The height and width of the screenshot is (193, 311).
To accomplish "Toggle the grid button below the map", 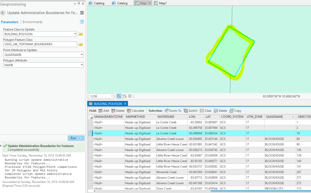I will (130, 96).
